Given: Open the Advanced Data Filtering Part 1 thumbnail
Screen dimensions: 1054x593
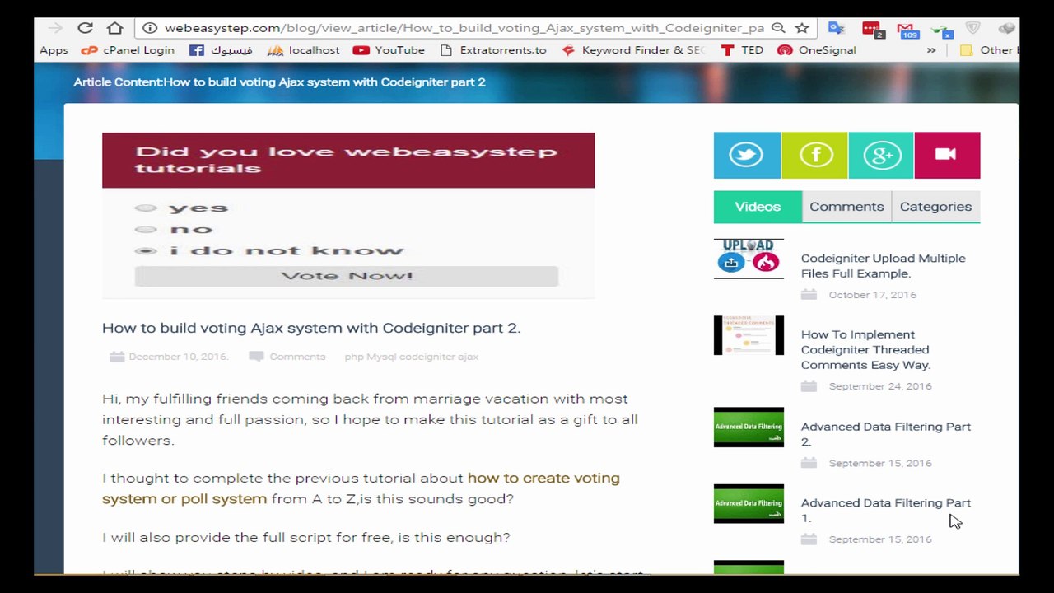Looking at the screenshot, I should pos(749,503).
